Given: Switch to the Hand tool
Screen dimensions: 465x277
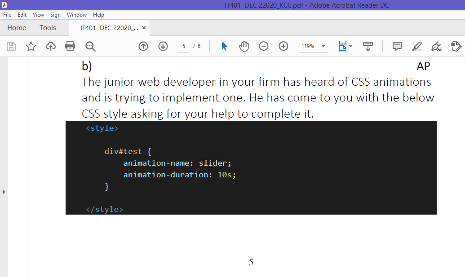Looking at the screenshot, I should 244,46.
